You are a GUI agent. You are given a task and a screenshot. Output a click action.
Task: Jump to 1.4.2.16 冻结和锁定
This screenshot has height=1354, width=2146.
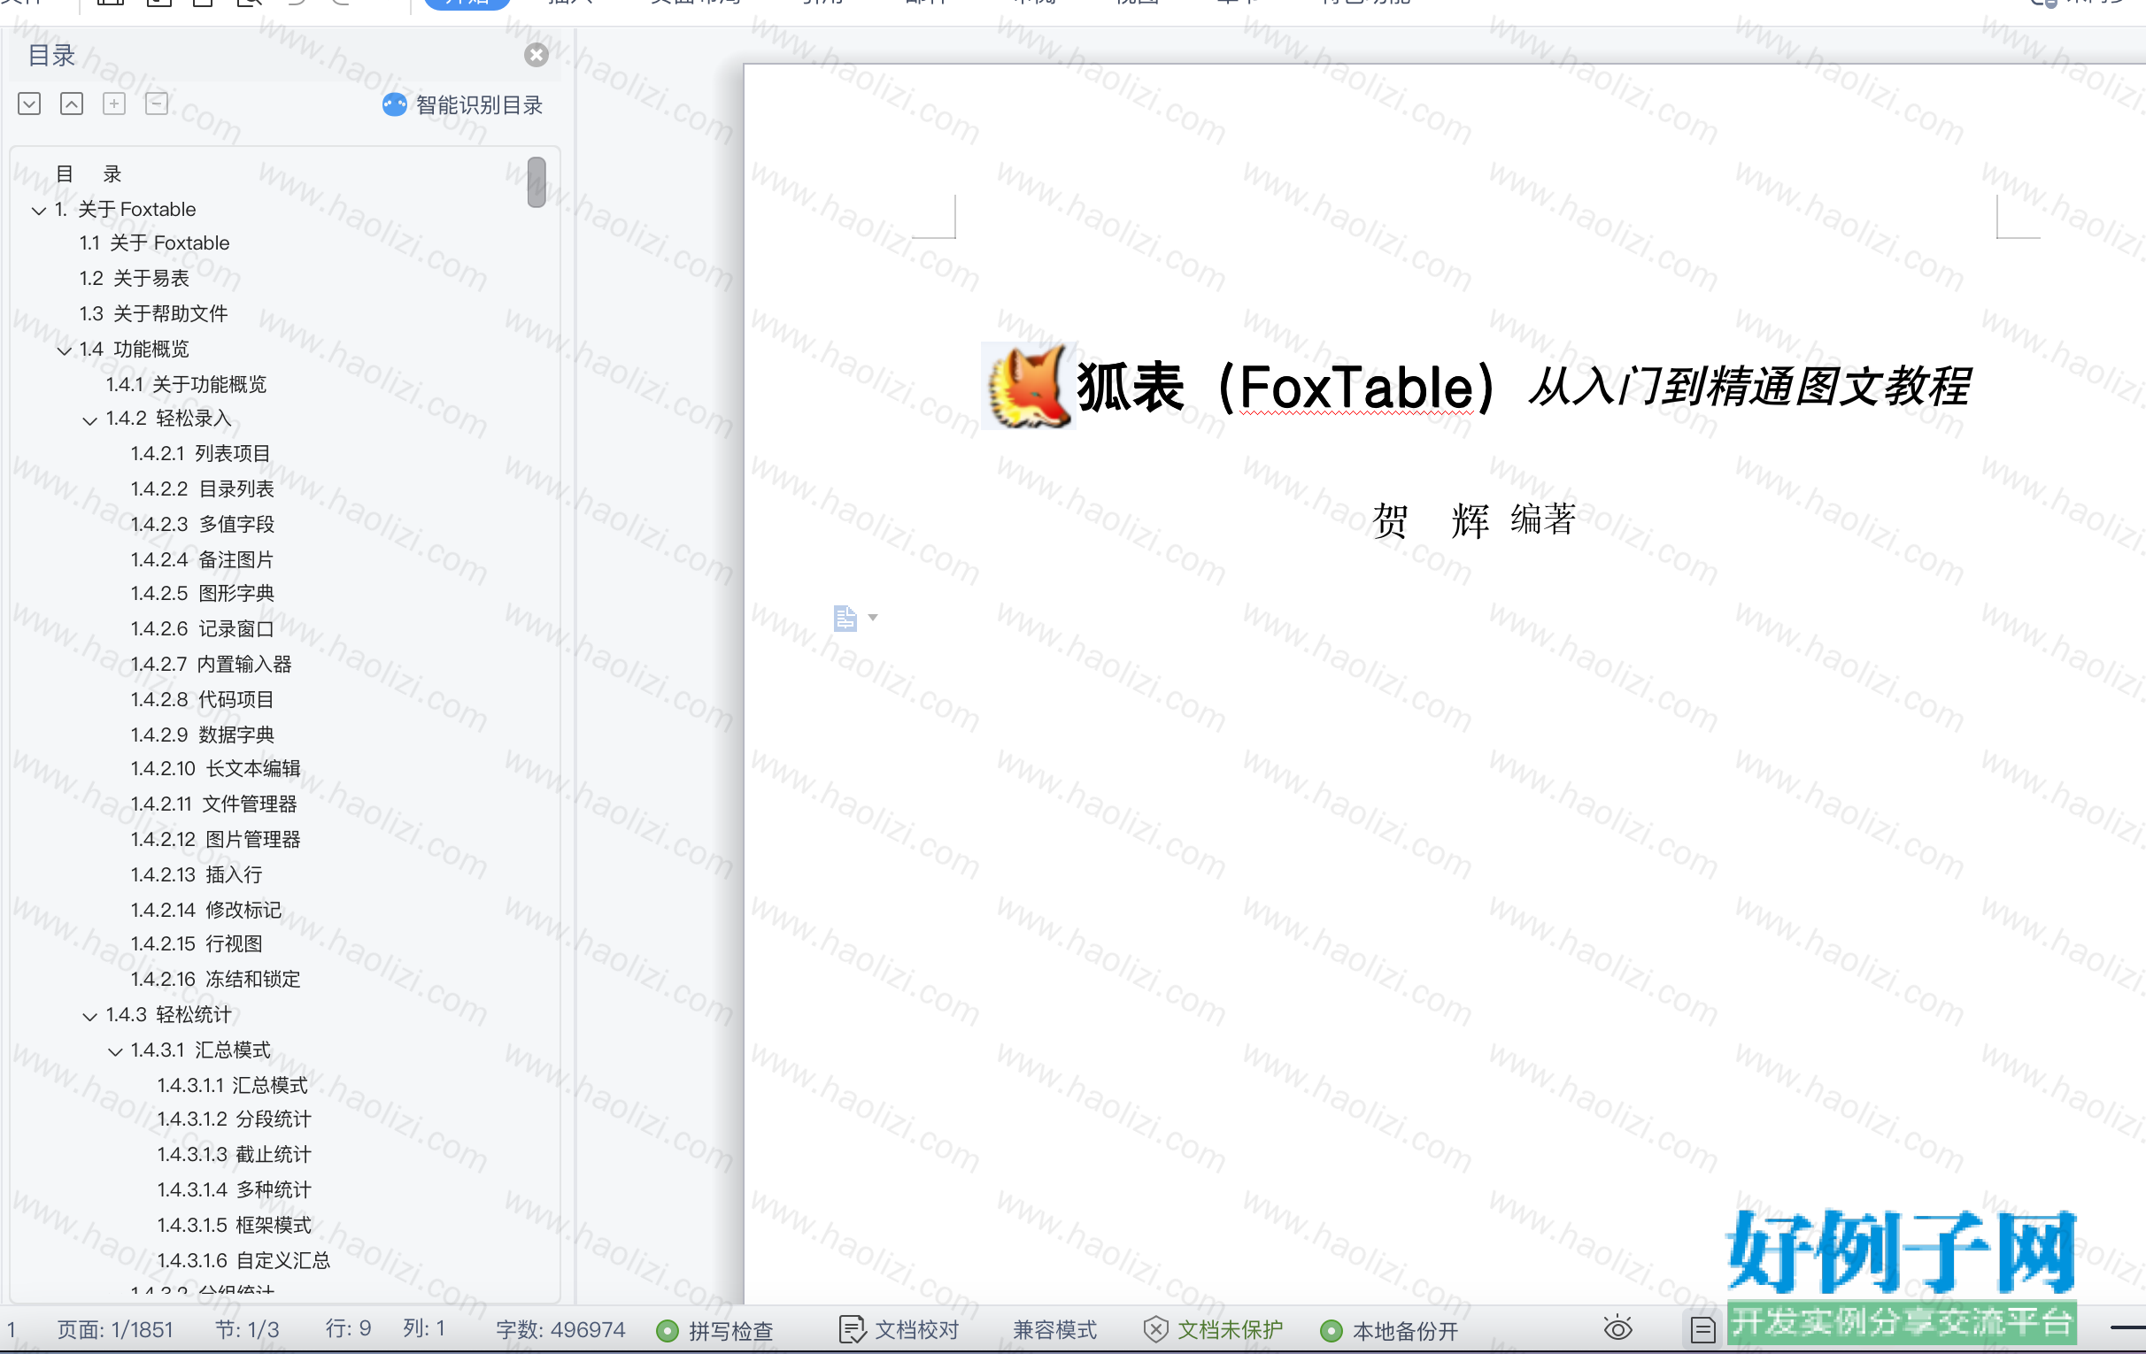216,980
